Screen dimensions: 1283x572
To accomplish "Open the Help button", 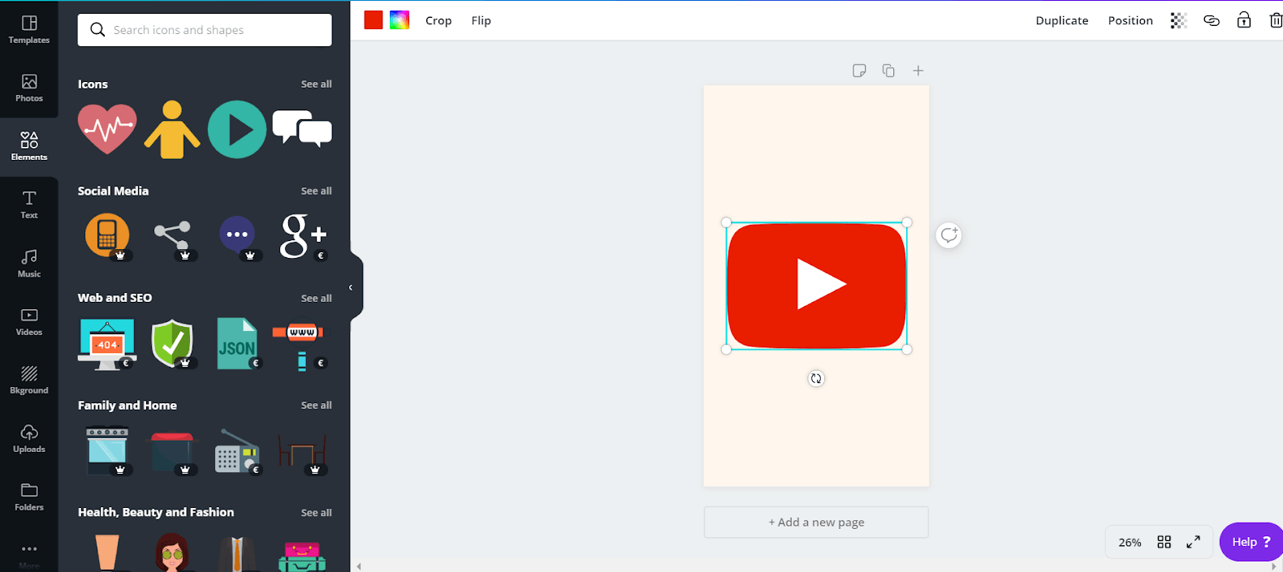I will pos(1251,542).
